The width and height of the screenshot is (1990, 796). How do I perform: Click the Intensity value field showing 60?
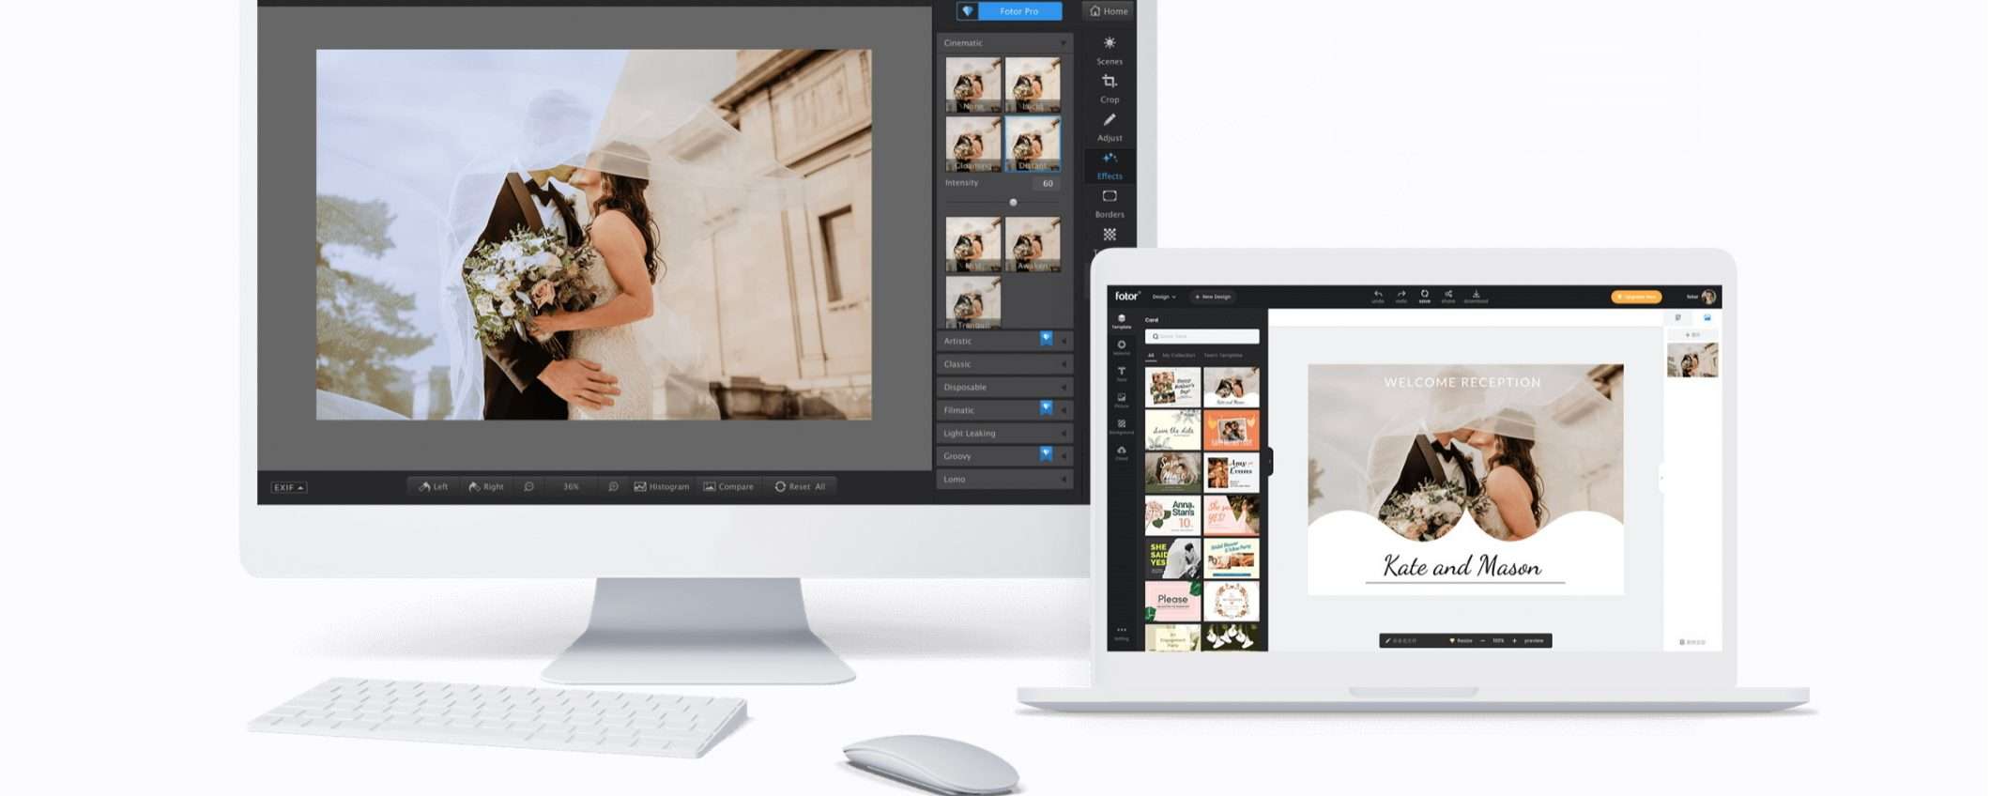pyautogui.click(x=1048, y=184)
